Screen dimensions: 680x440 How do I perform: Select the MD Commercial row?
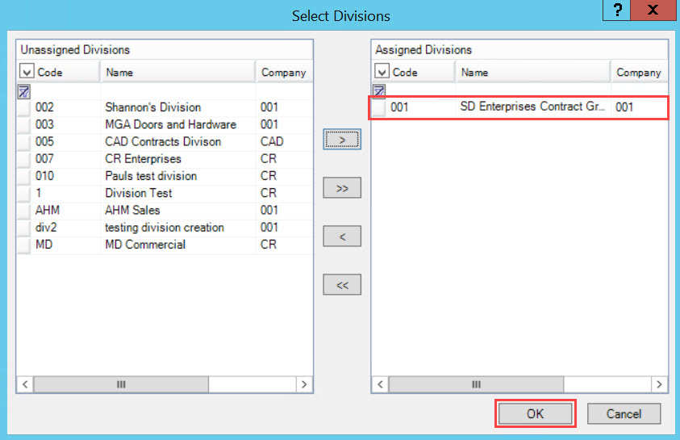[165, 245]
